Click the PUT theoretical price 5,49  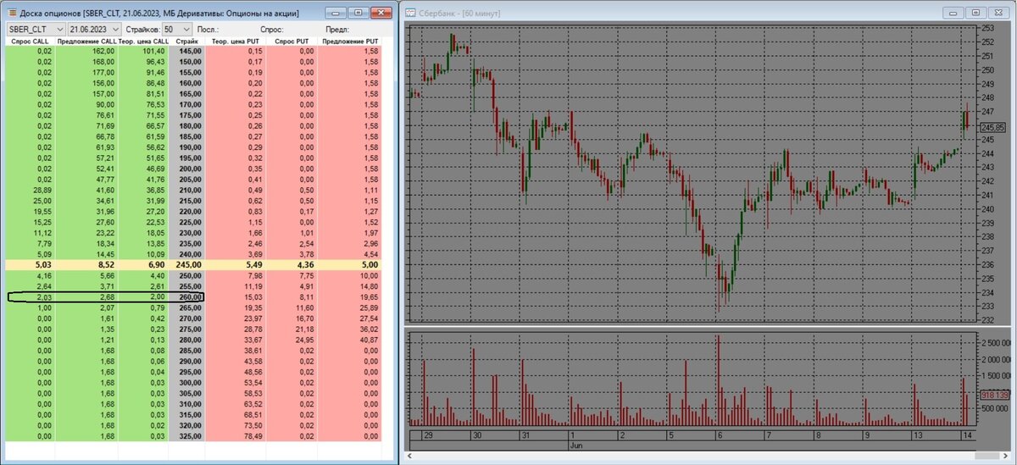[253, 264]
